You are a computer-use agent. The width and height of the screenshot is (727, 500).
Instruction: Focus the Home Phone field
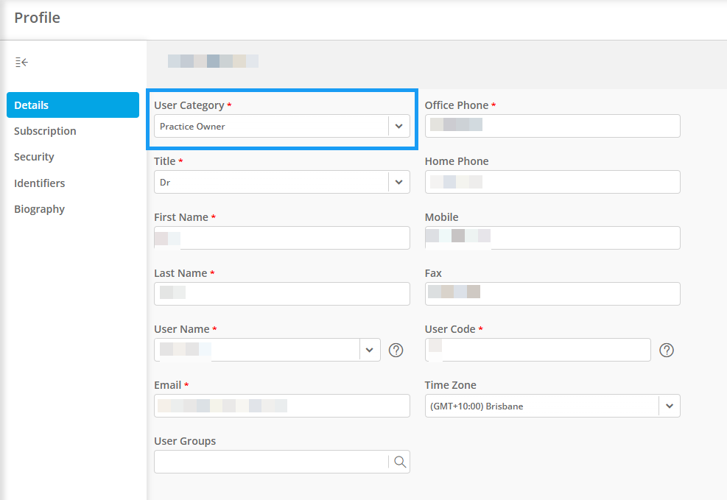tap(552, 182)
